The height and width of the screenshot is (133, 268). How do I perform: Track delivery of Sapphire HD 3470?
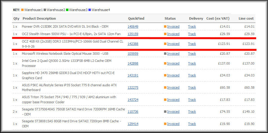click(192, 75)
